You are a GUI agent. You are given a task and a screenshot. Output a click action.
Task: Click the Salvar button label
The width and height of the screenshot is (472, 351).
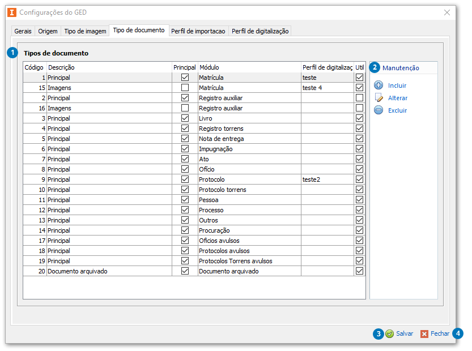point(405,334)
